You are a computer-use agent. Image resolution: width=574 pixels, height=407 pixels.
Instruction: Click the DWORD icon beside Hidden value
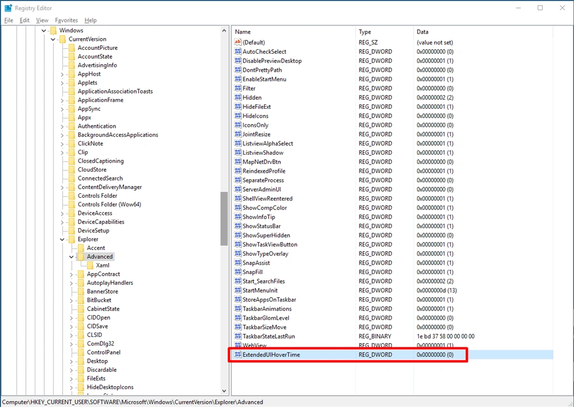tap(238, 98)
